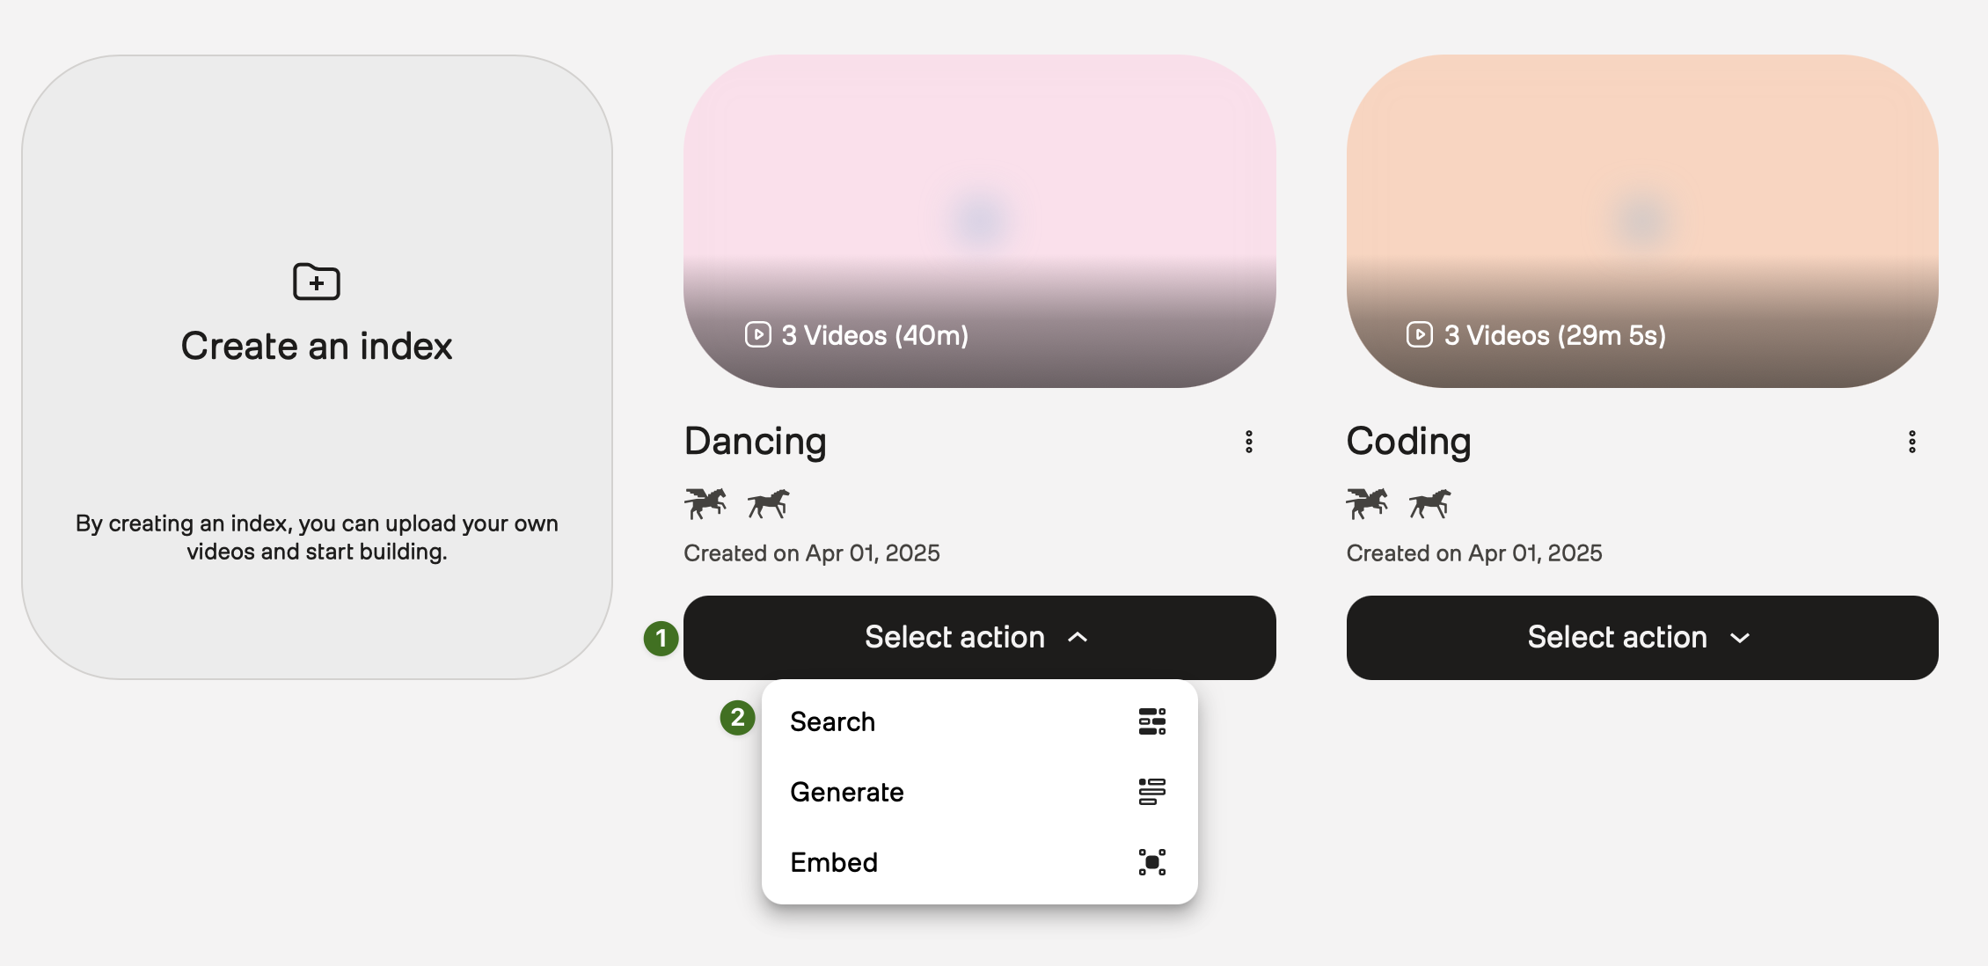Collapse the Select action dropdown for Dancing
Screen dimensions: 1988x966
click(980, 638)
